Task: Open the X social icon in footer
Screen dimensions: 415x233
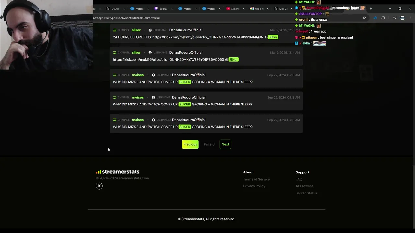Action: [99, 186]
